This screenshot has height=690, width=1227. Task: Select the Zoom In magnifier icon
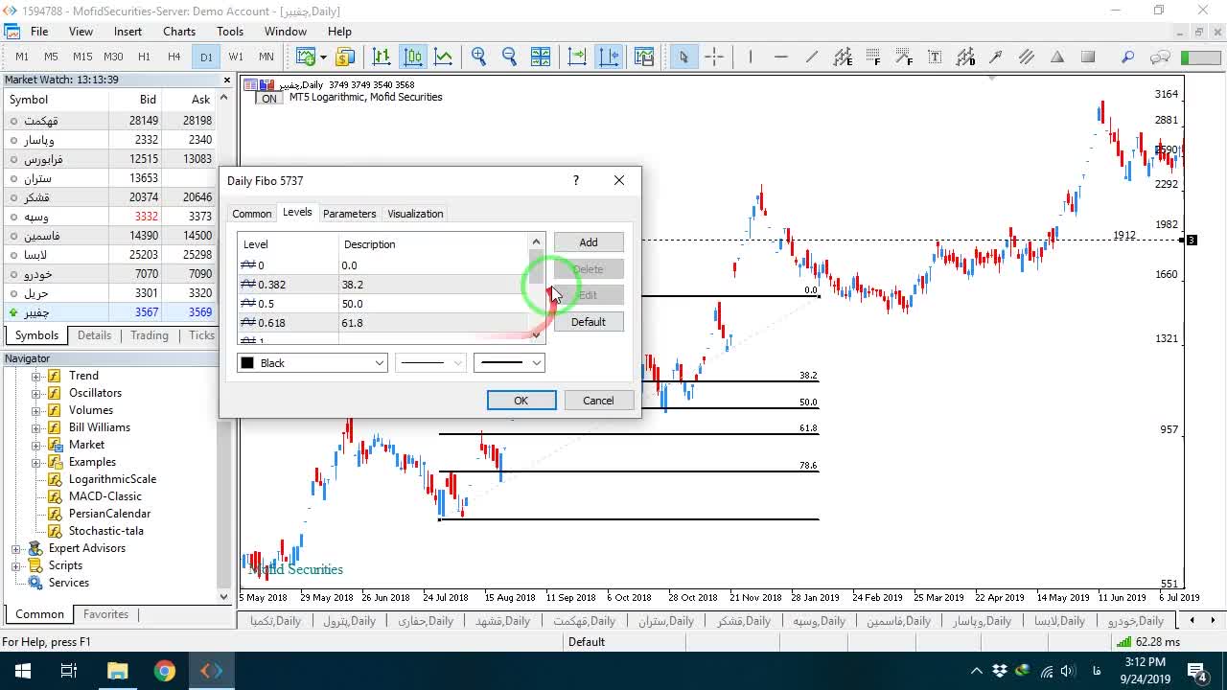[x=478, y=57]
